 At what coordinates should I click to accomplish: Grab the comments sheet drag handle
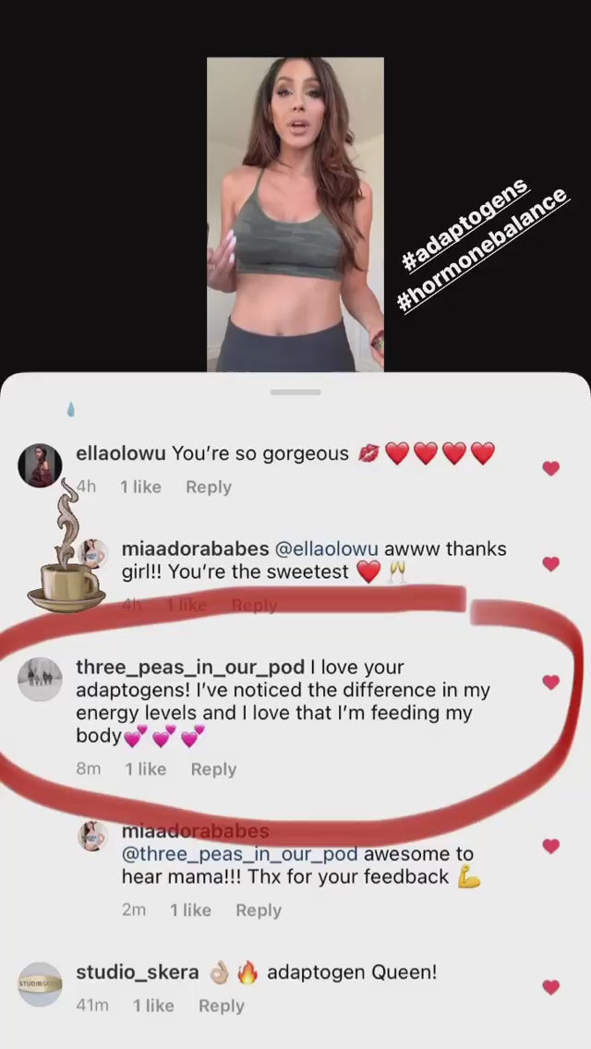pos(295,392)
